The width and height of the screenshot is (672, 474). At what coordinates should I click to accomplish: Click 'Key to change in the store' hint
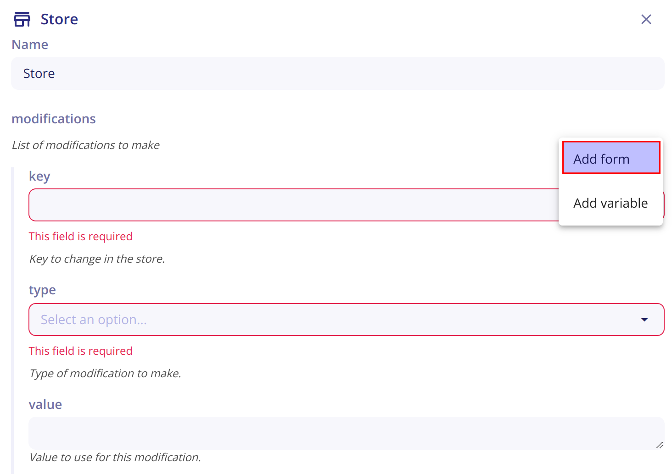click(97, 259)
